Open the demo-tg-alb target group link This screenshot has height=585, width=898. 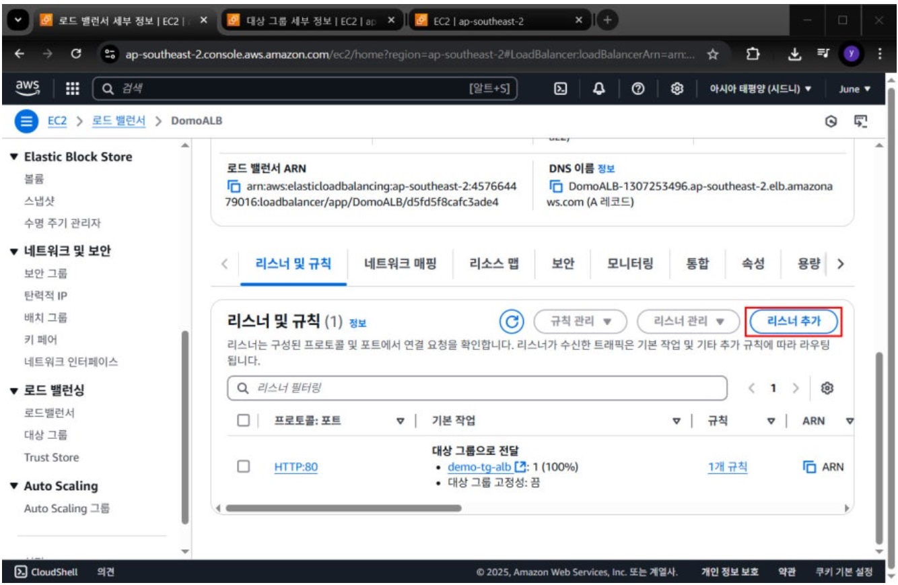(479, 467)
